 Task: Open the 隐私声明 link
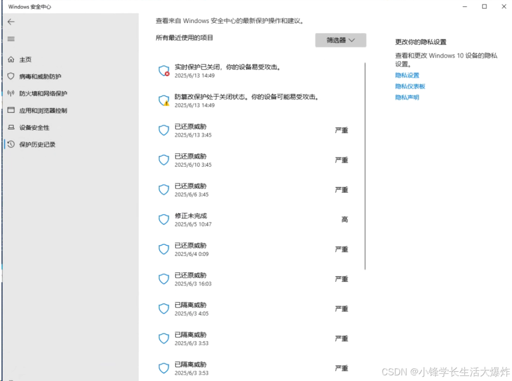[407, 97]
